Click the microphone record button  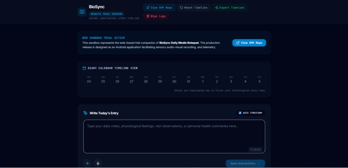(98, 164)
